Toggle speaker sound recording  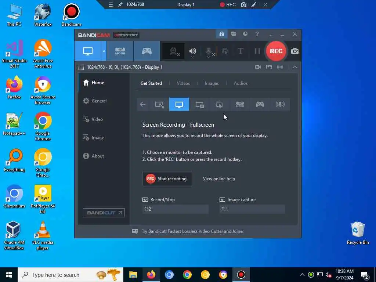click(x=192, y=51)
